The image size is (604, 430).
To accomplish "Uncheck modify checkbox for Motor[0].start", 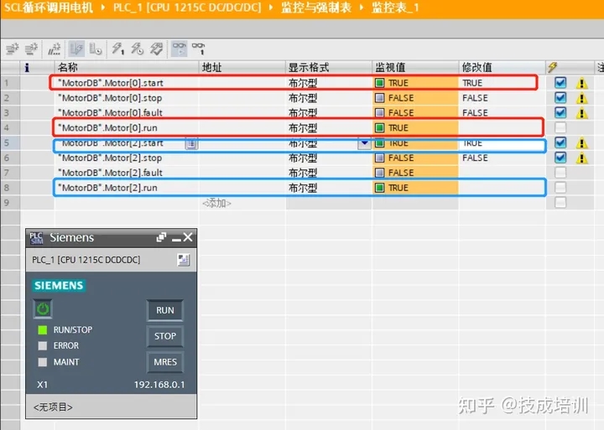I will click(x=560, y=82).
